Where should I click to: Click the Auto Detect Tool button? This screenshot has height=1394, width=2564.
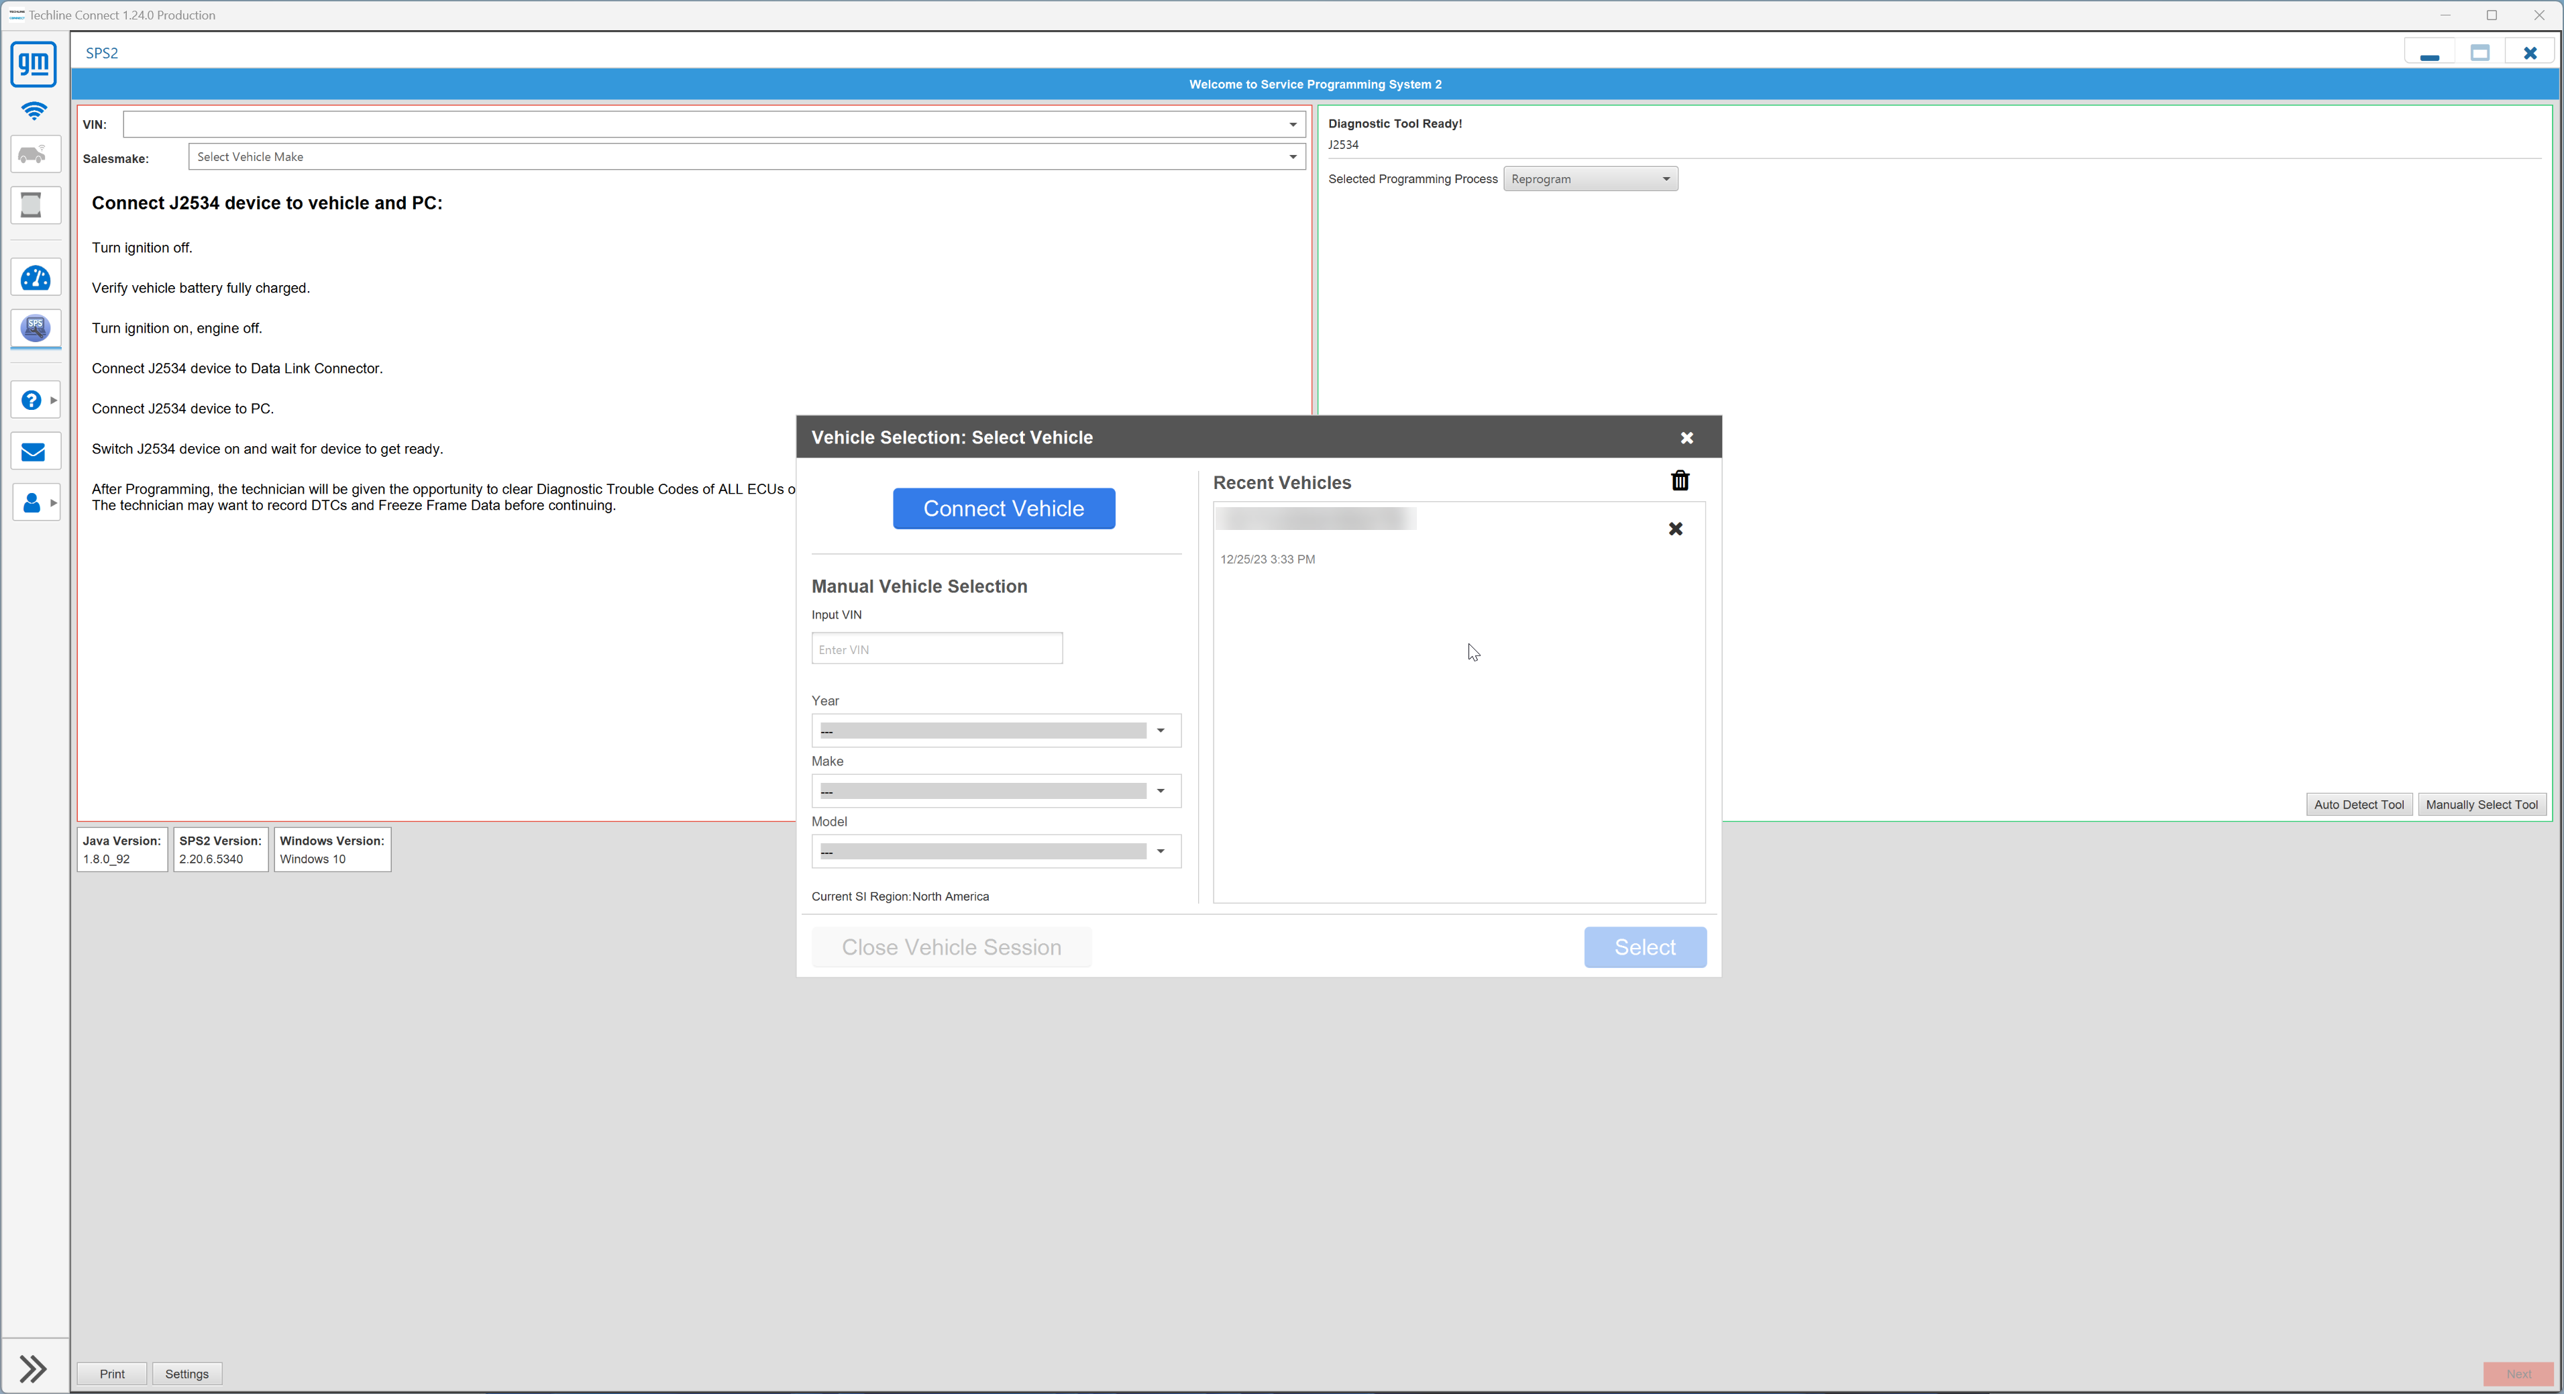pyautogui.click(x=2358, y=804)
